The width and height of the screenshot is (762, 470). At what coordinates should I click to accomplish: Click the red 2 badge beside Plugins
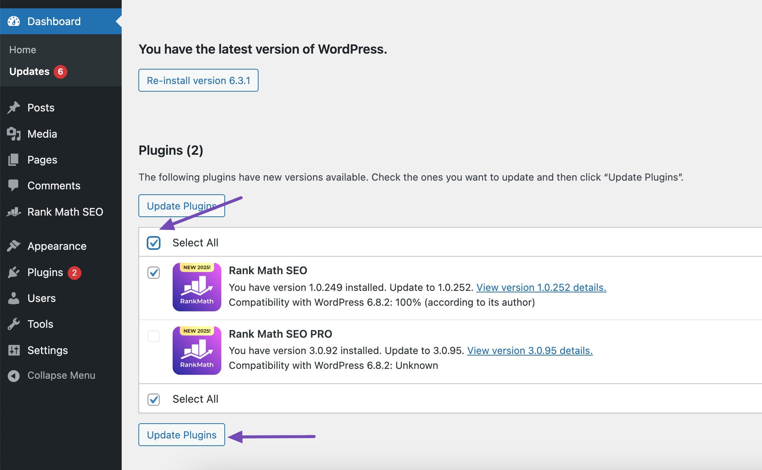point(75,273)
